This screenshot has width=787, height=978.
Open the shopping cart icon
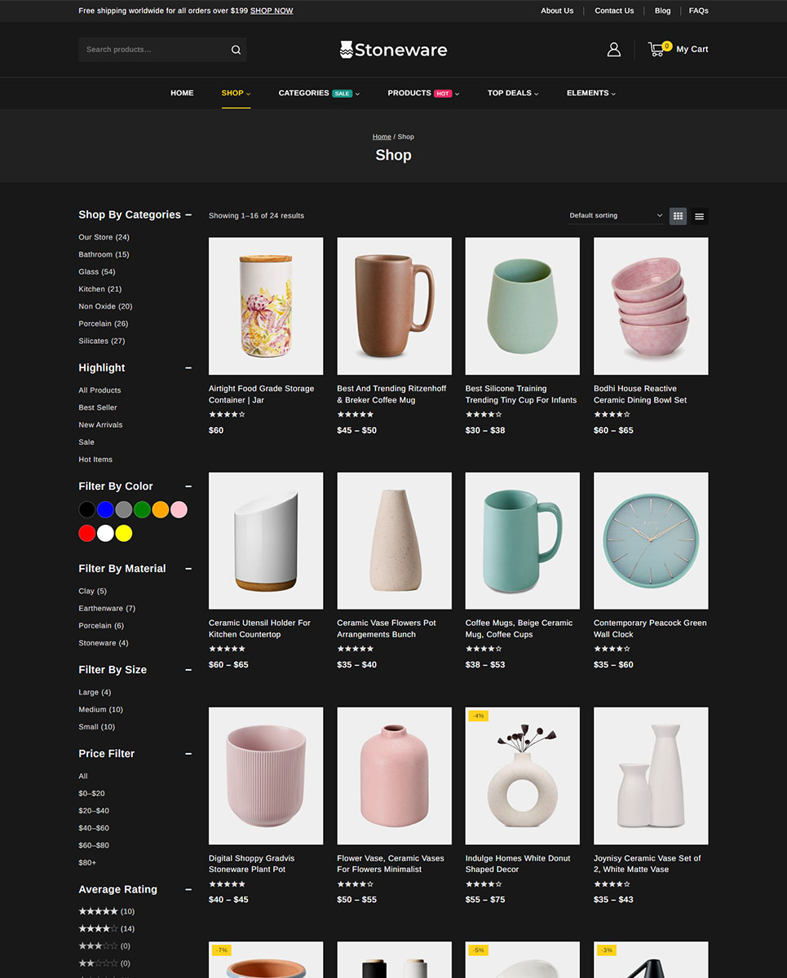coord(657,49)
